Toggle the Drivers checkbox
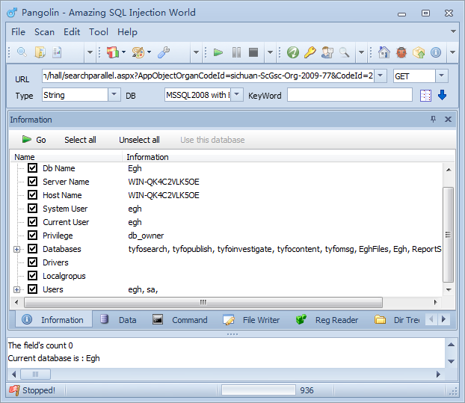465x403 pixels. coord(32,262)
